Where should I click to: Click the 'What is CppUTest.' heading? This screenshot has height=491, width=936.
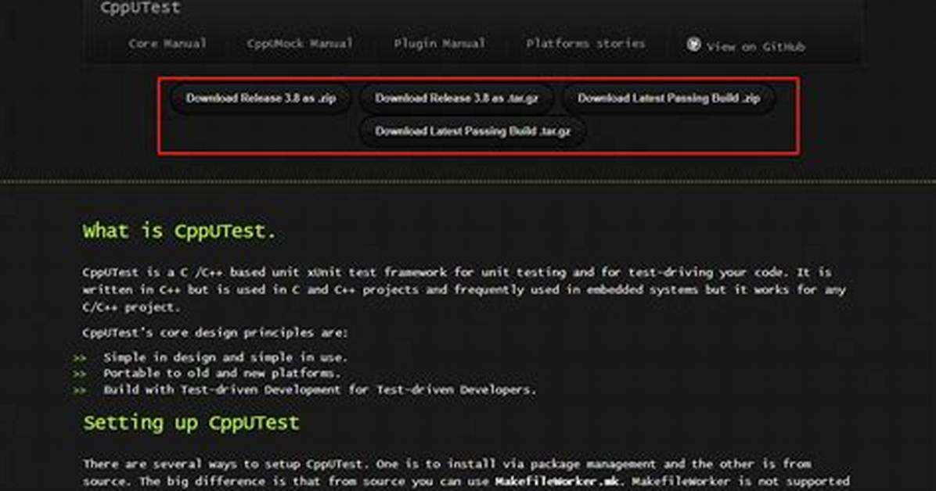[x=179, y=231]
